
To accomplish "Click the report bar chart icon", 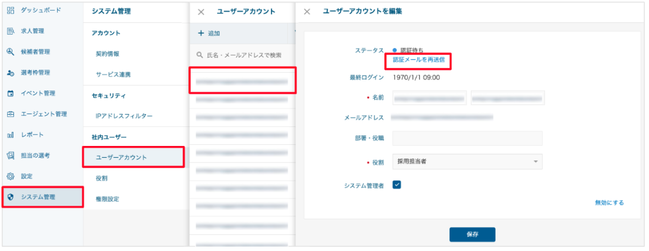I will pos(10,135).
